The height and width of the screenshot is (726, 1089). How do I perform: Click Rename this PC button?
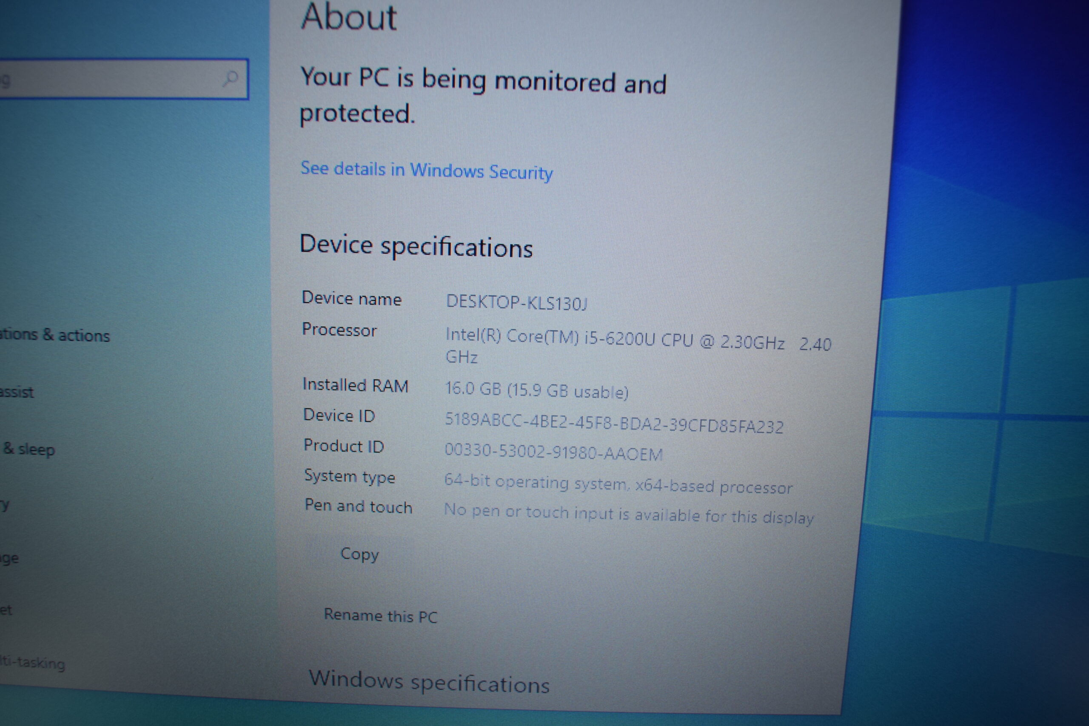click(x=381, y=616)
